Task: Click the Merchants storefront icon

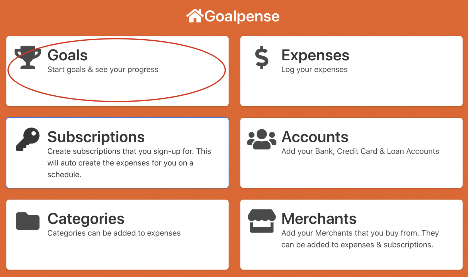Action: coord(262,221)
